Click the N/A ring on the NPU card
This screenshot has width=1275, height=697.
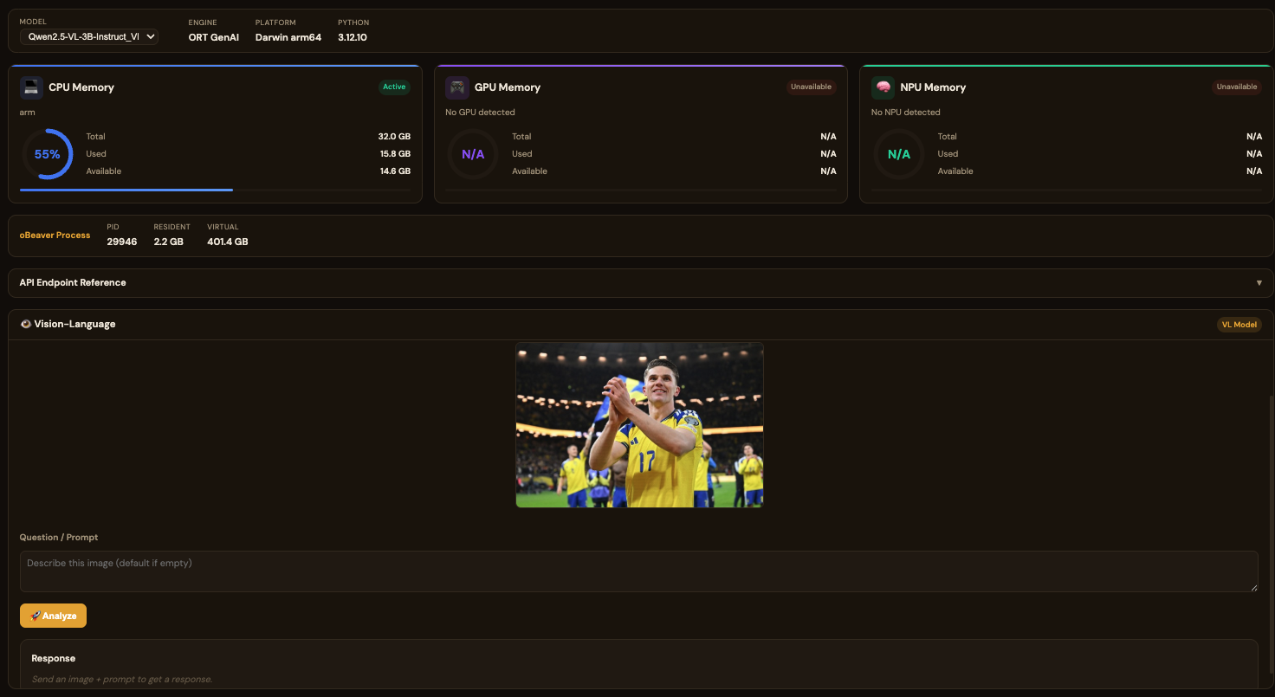(x=899, y=153)
